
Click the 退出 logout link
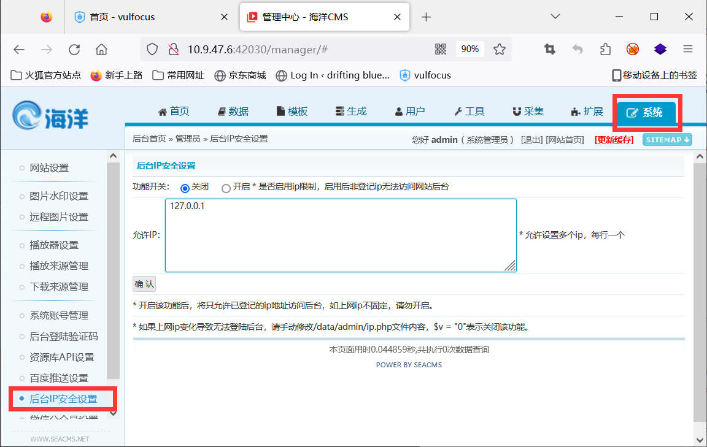click(532, 140)
